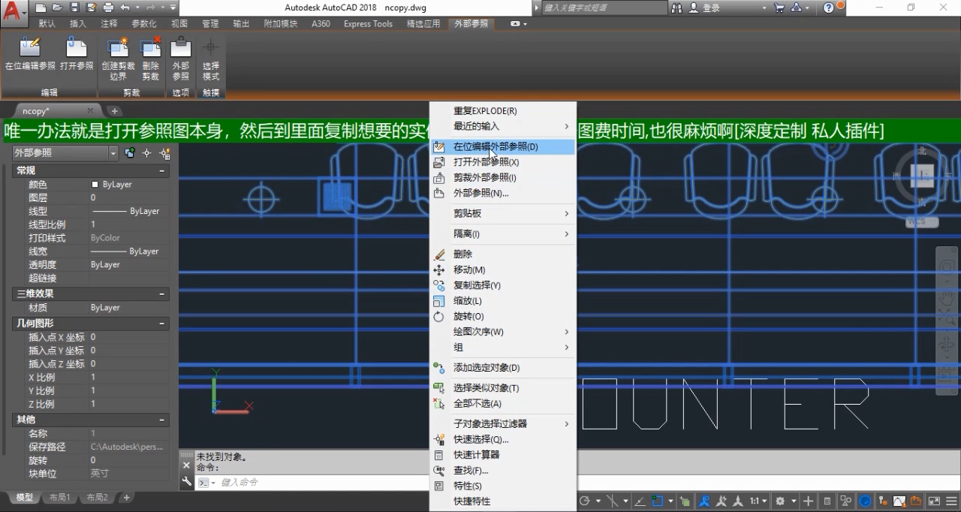
Task: Add a new drawing tab
Action: click(115, 111)
